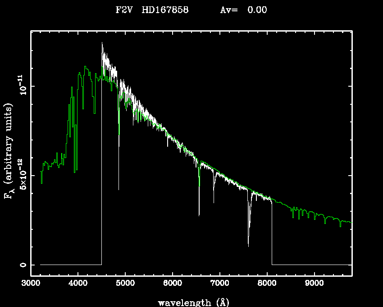Click the absorption line bottom near 6560 Å
The image size is (383, 307).
199,215
